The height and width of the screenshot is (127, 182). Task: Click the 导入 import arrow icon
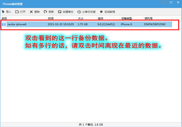tap(3, 11)
